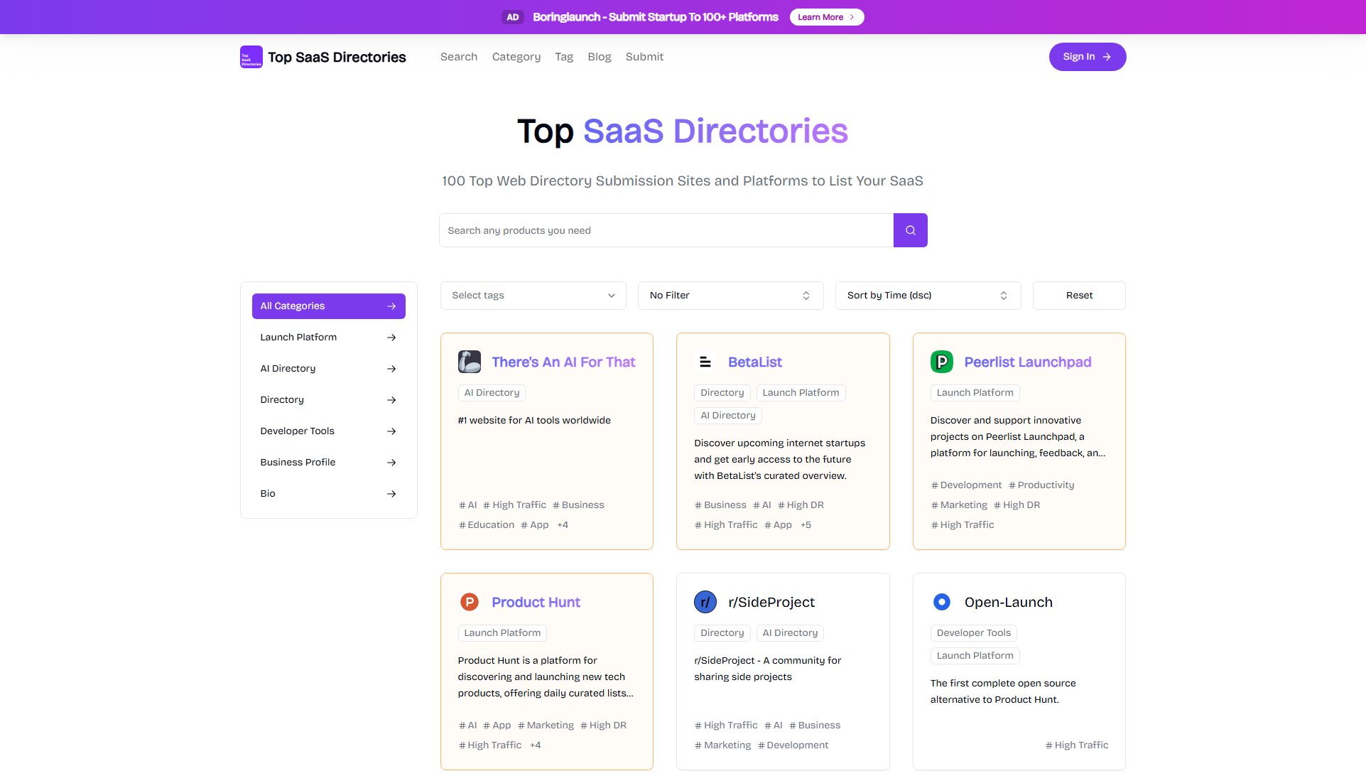
Task: Open the Select tags dropdown
Action: [x=533, y=296]
